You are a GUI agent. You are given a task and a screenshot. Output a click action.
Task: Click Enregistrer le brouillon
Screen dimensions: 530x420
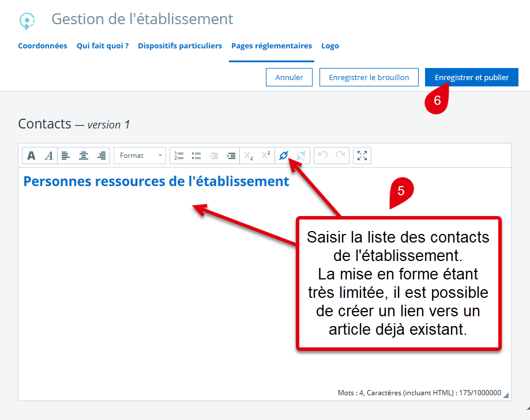click(369, 77)
